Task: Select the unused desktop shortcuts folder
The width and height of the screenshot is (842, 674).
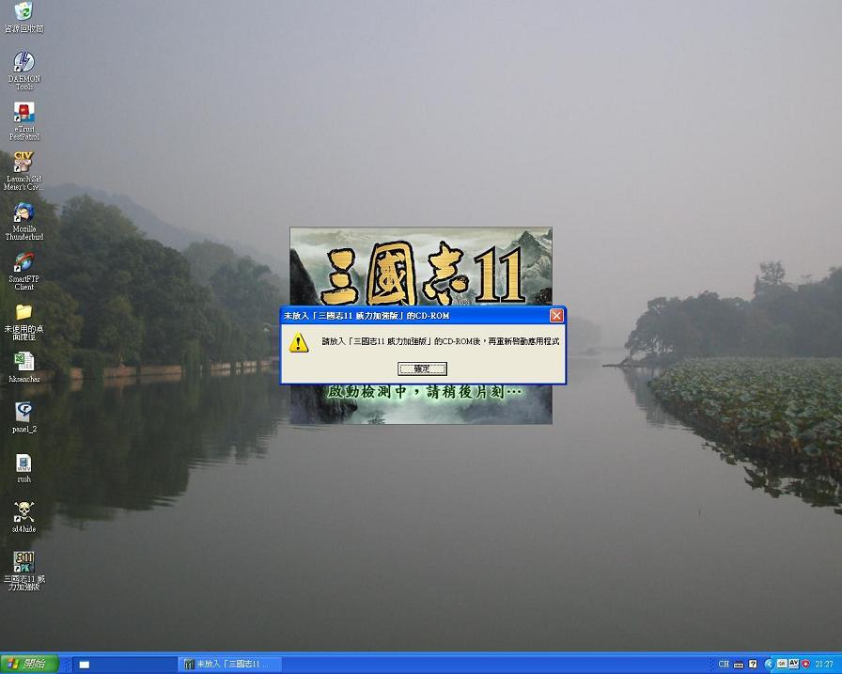Action: [23, 321]
